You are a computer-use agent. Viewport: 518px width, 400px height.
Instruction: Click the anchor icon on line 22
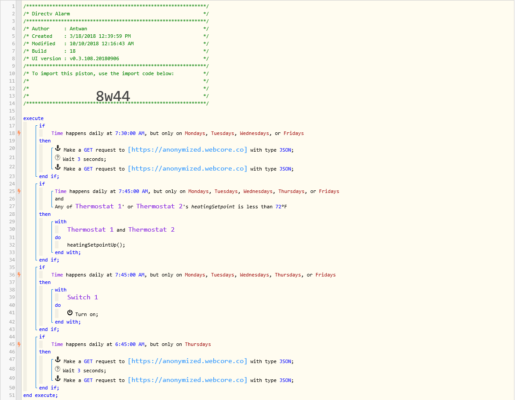click(x=58, y=167)
